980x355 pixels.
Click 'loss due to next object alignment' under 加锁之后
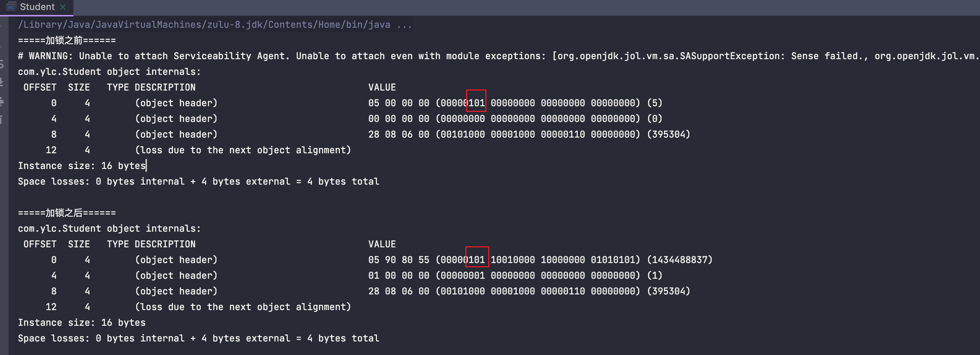tap(243, 307)
